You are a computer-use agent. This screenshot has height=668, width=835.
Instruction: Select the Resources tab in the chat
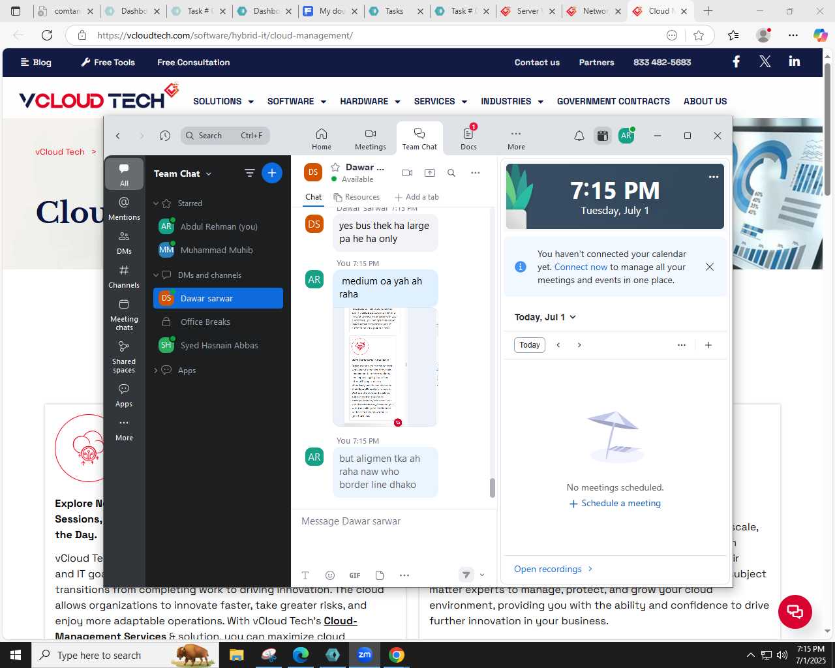(x=356, y=197)
